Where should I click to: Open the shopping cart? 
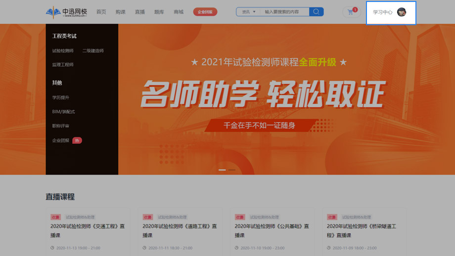click(351, 12)
